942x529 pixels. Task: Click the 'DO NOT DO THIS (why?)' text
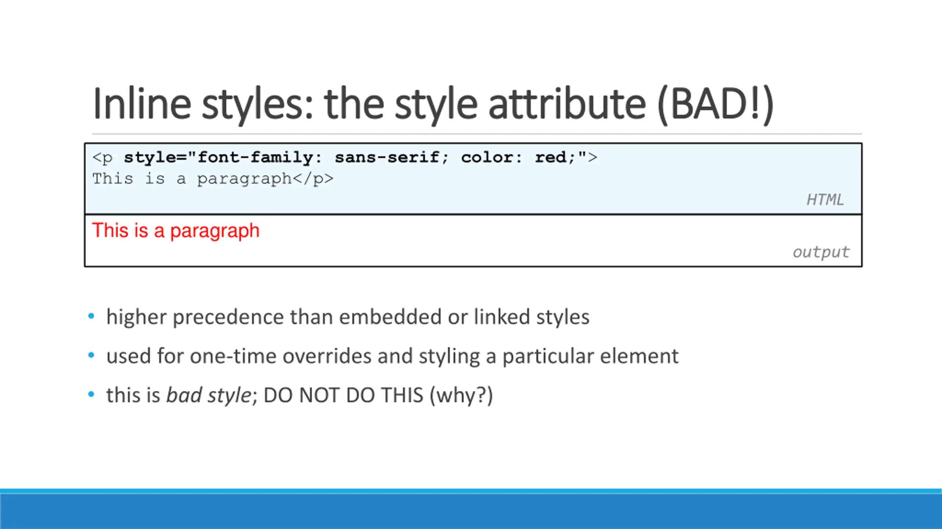coord(378,396)
